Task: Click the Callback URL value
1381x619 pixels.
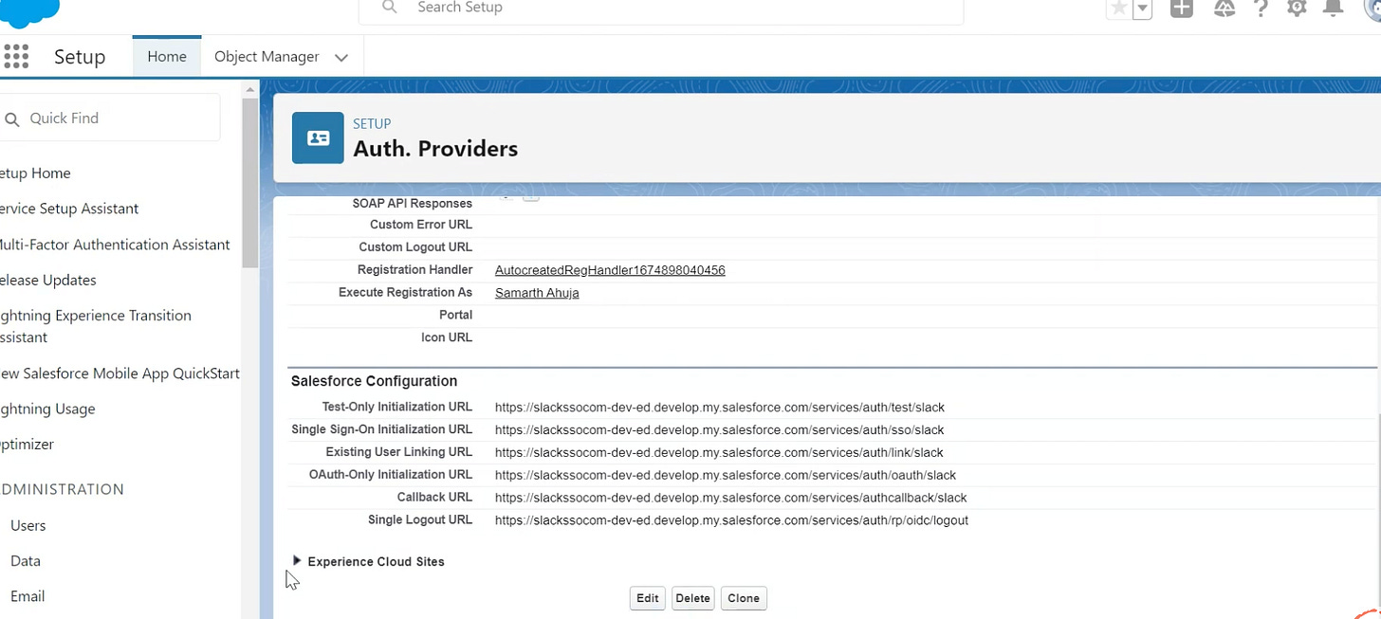Action: 731,498
